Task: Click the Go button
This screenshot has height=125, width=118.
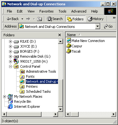Action: click(108, 26)
